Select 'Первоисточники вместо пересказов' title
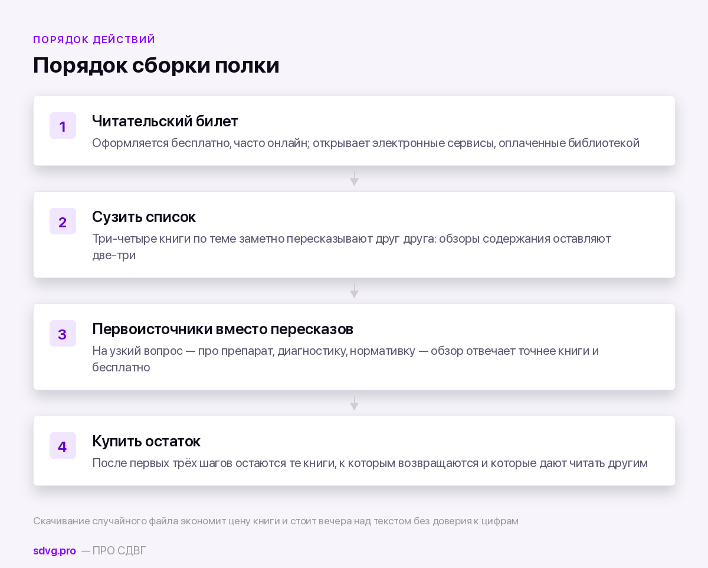Viewport: 708px width, 568px height. tap(223, 329)
